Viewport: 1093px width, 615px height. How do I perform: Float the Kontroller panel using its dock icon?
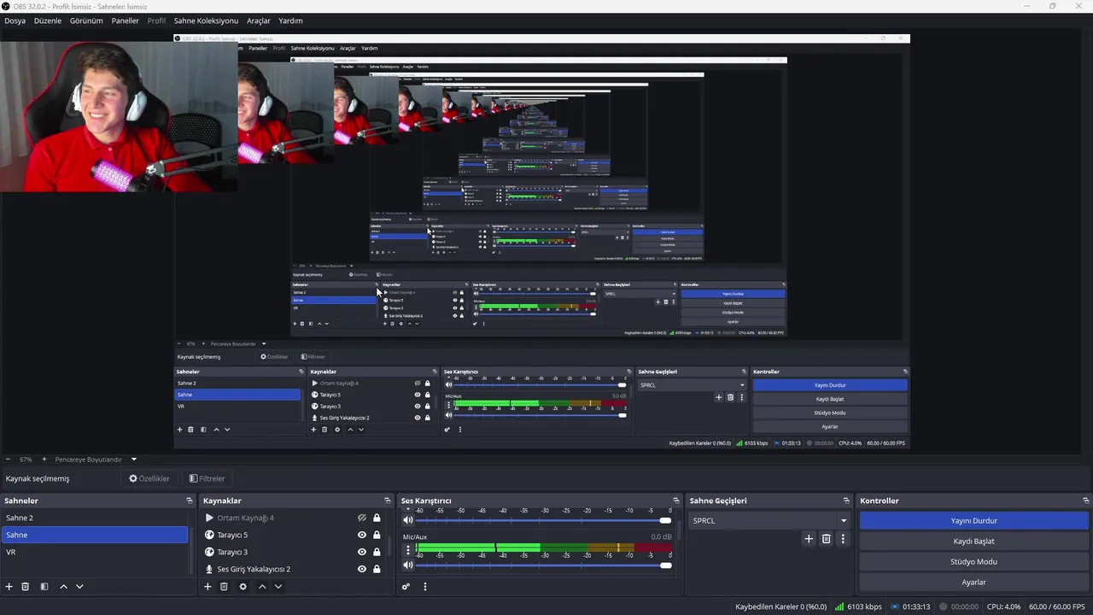(x=1085, y=501)
